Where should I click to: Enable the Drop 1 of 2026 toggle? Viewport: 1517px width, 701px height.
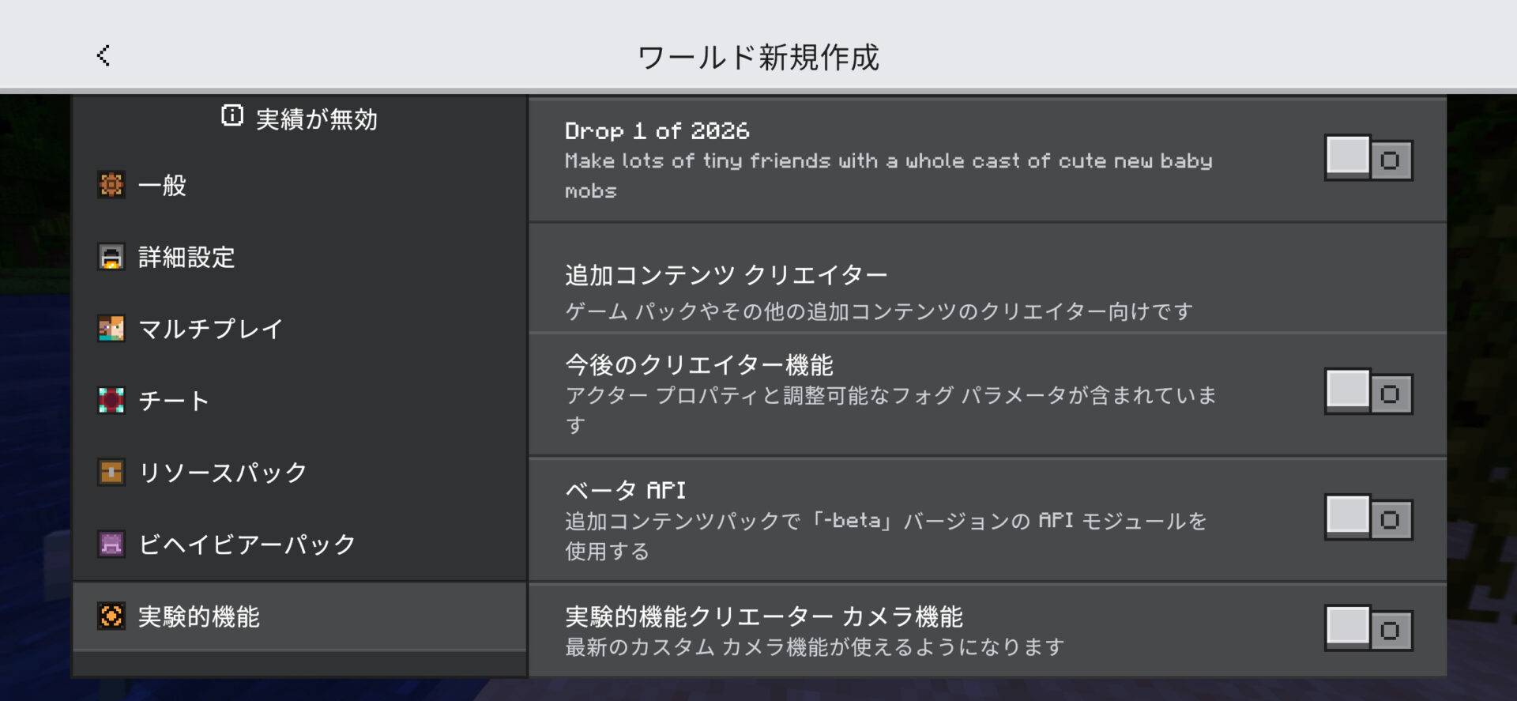[1368, 159]
